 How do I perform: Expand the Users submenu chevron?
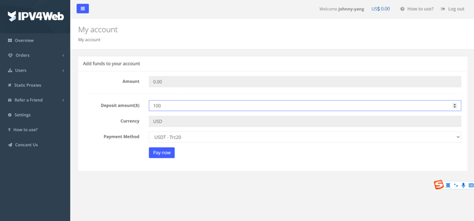(x=63, y=70)
